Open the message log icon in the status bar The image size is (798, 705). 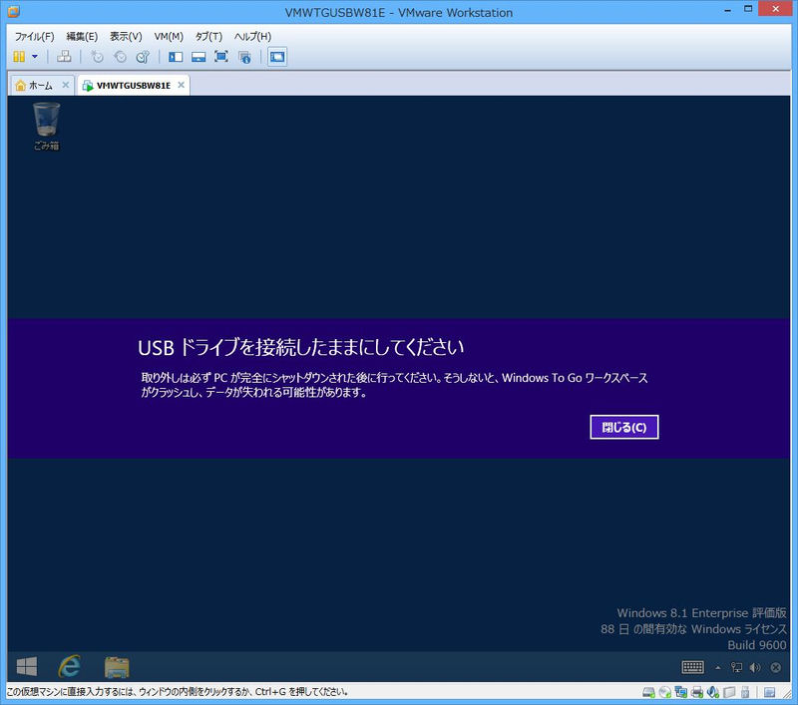[x=769, y=692]
